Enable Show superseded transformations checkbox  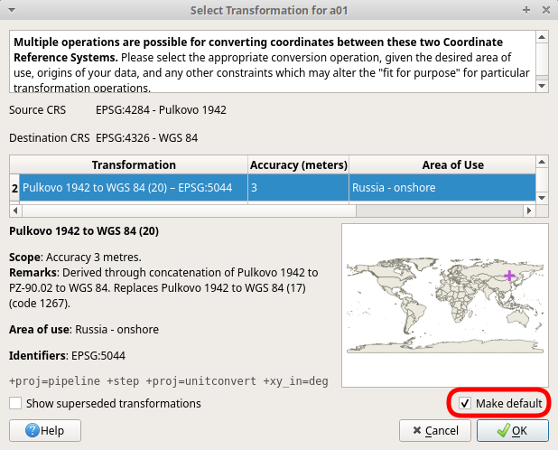pos(15,403)
